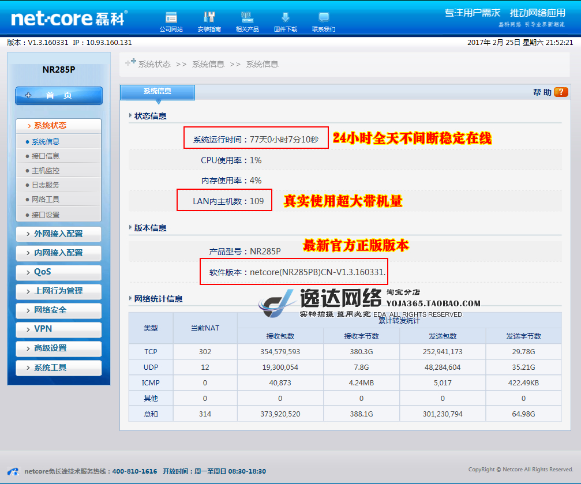Expand the 网络安全 menu
The height and width of the screenshot is (484, 581).
58,310
